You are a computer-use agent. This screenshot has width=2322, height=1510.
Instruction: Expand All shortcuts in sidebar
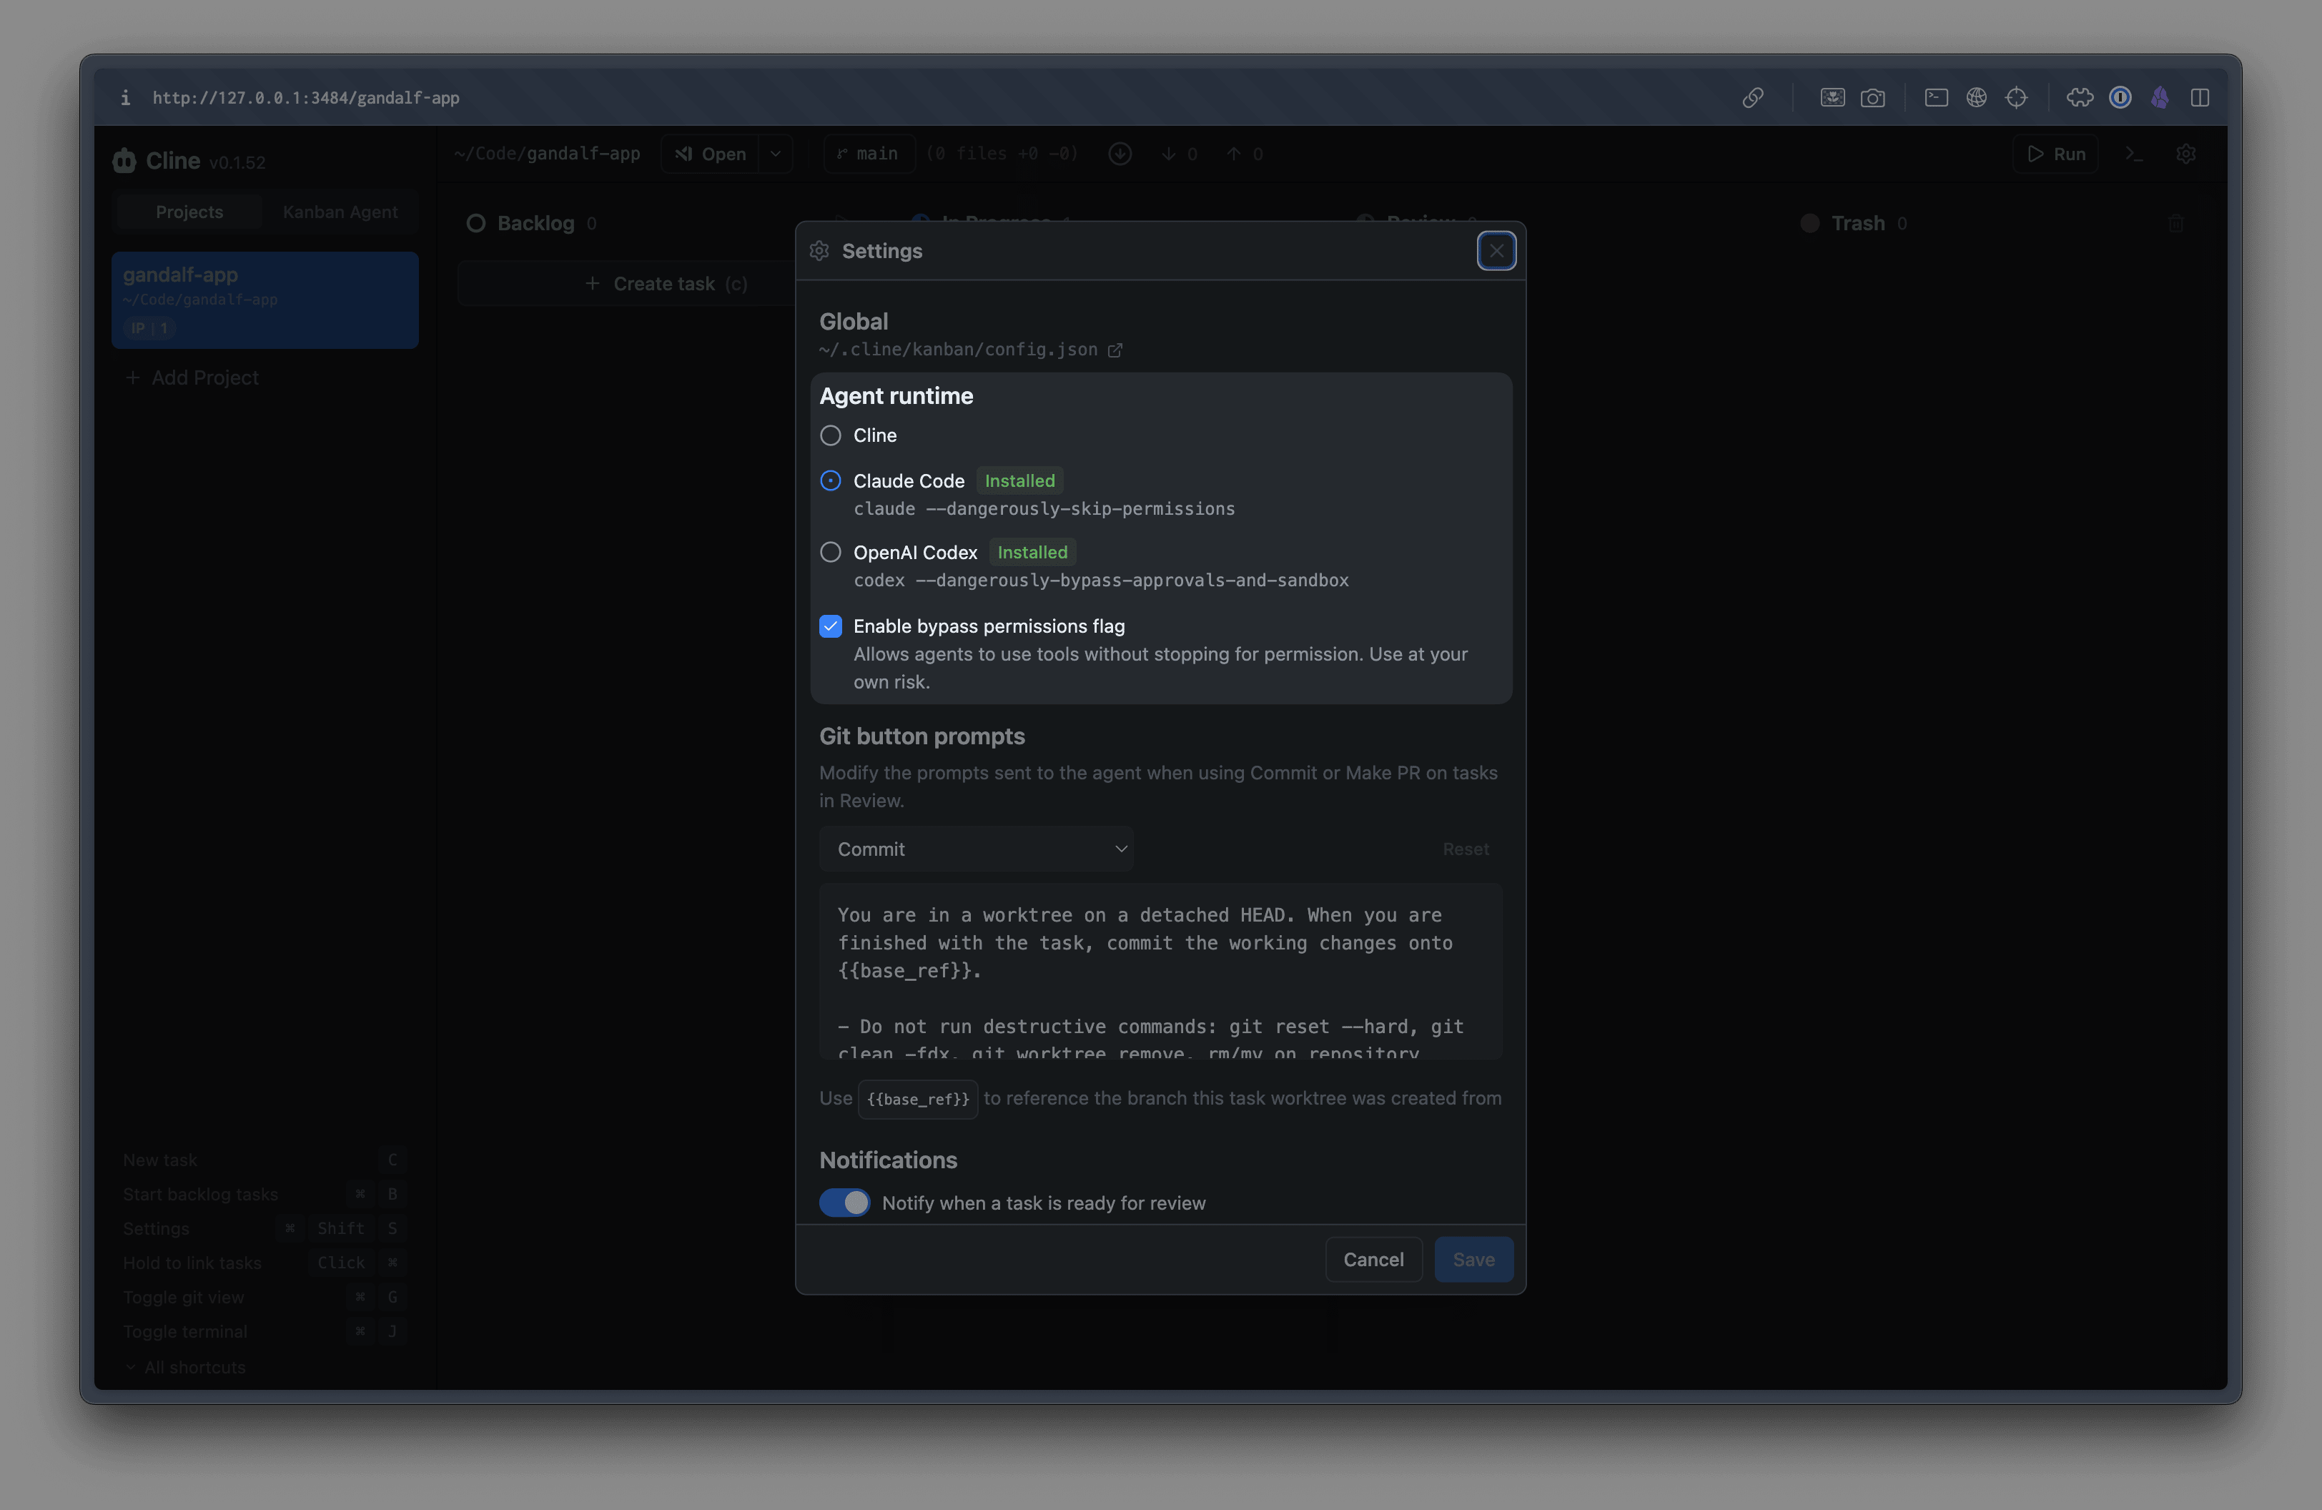click(185, 1368)
